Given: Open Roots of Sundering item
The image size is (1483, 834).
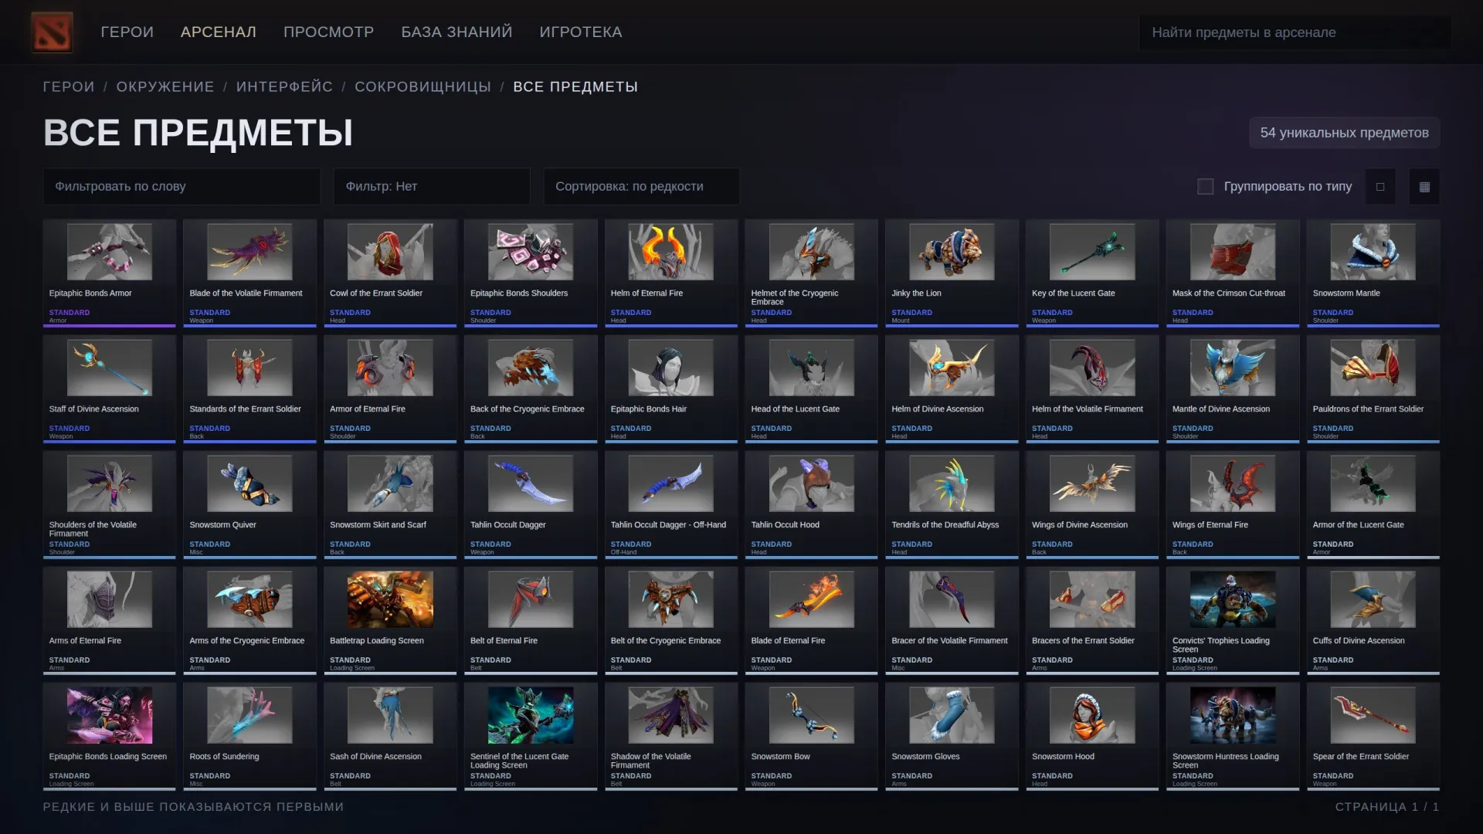Looking at the screenshot, I should point(249,736).
